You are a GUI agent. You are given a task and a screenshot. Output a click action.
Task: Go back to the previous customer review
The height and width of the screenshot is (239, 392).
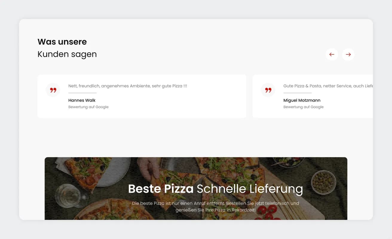332,54
